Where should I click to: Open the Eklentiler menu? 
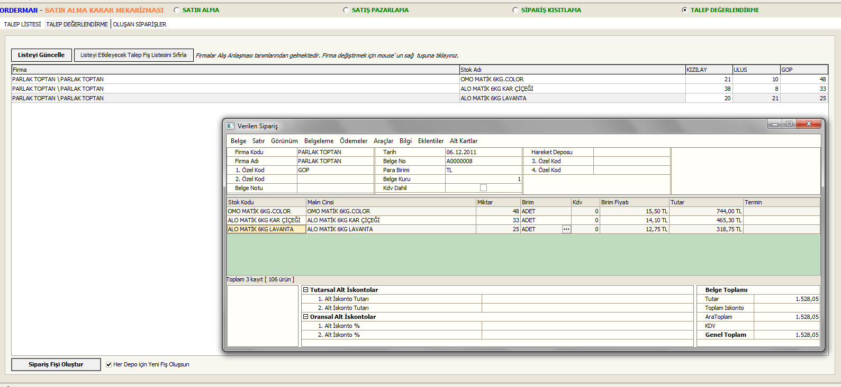431,141
